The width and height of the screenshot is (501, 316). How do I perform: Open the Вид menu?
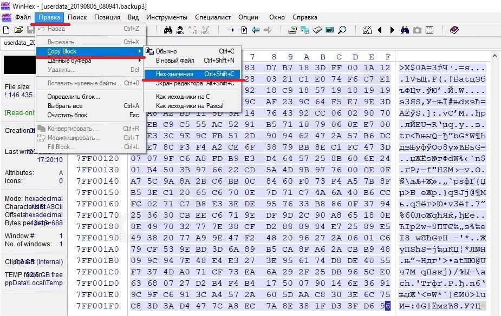click(133, 17)
